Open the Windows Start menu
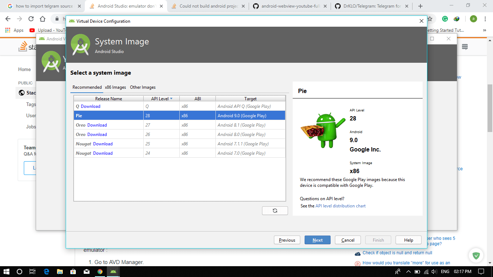The height and width of the screenshot is (277, 493). (x=6, y=272)
